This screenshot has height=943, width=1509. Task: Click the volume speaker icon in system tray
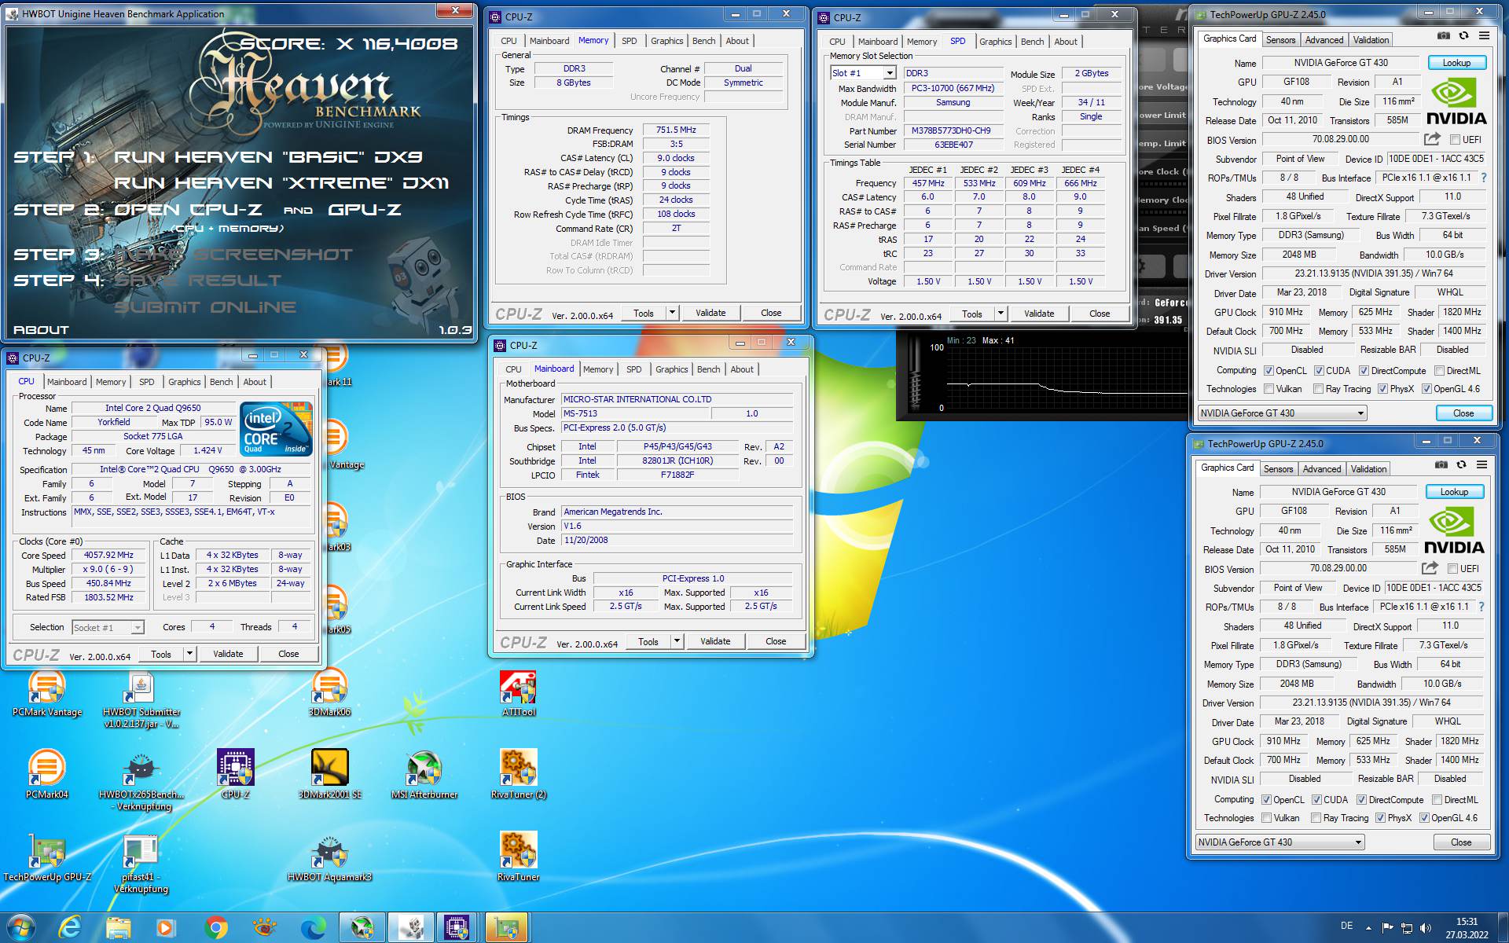click(x=1426, y=928)
